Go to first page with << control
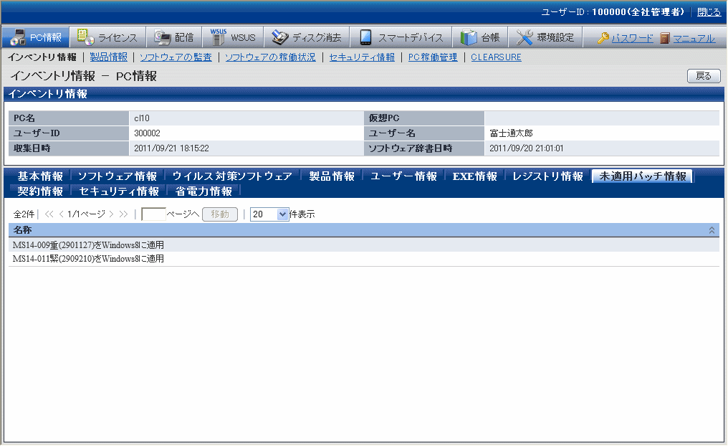Screen dimensions: 728x446 tap(49, 214)
